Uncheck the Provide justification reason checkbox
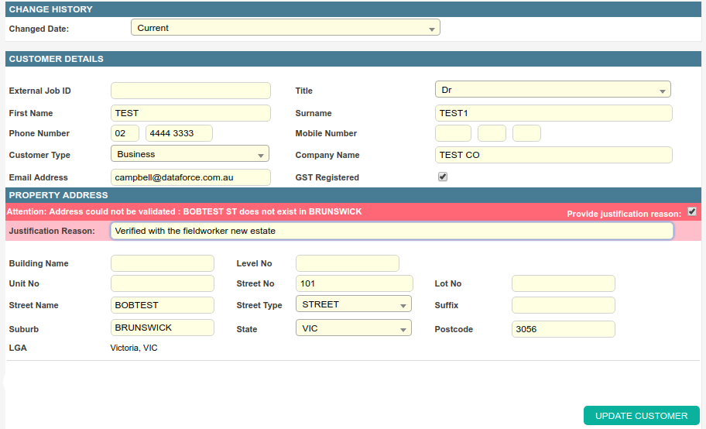Image resolution: width=706 pixels, height=429 pixels. tap(692, 212)
